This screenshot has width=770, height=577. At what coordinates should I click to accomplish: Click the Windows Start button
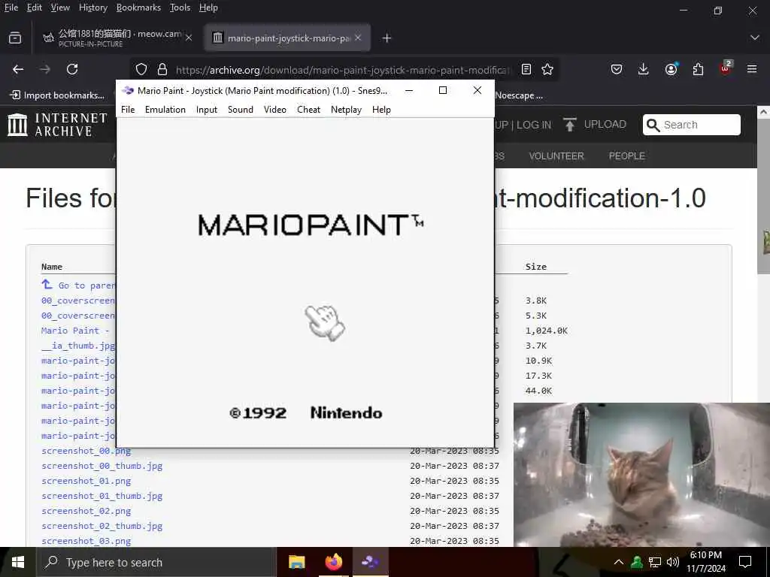pyautogui.click(x=18, y=562)
